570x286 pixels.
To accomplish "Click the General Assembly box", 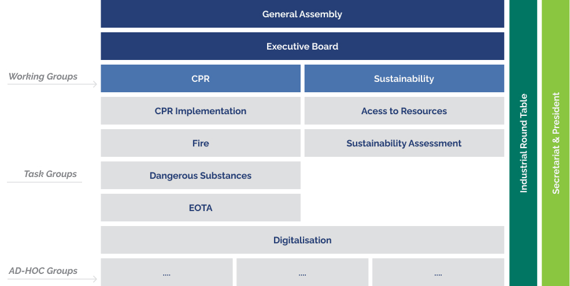I will (302, 14).
